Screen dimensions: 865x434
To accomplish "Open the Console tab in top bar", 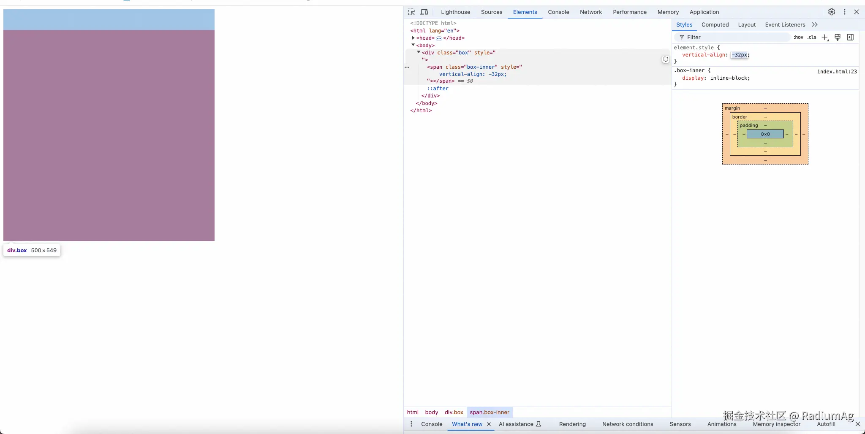I will [558, 12].
